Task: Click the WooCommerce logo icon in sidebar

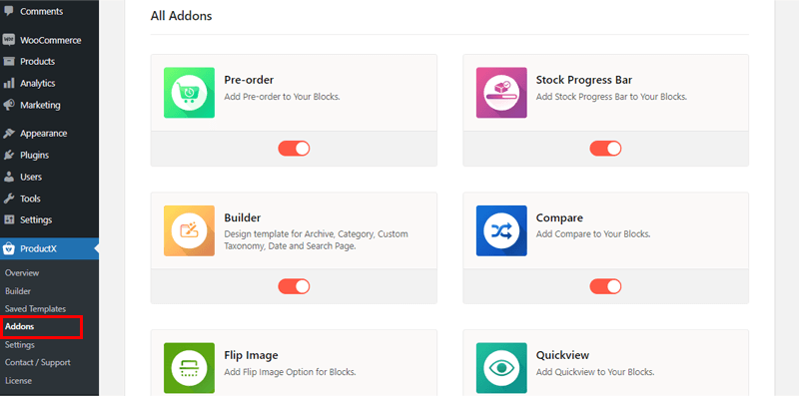Action: [x=9, y=40]
